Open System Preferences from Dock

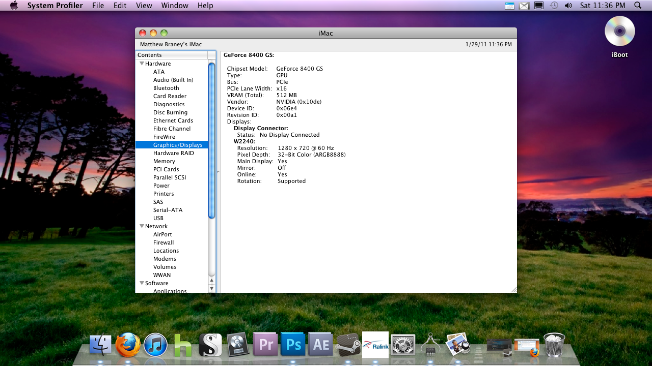403,346
